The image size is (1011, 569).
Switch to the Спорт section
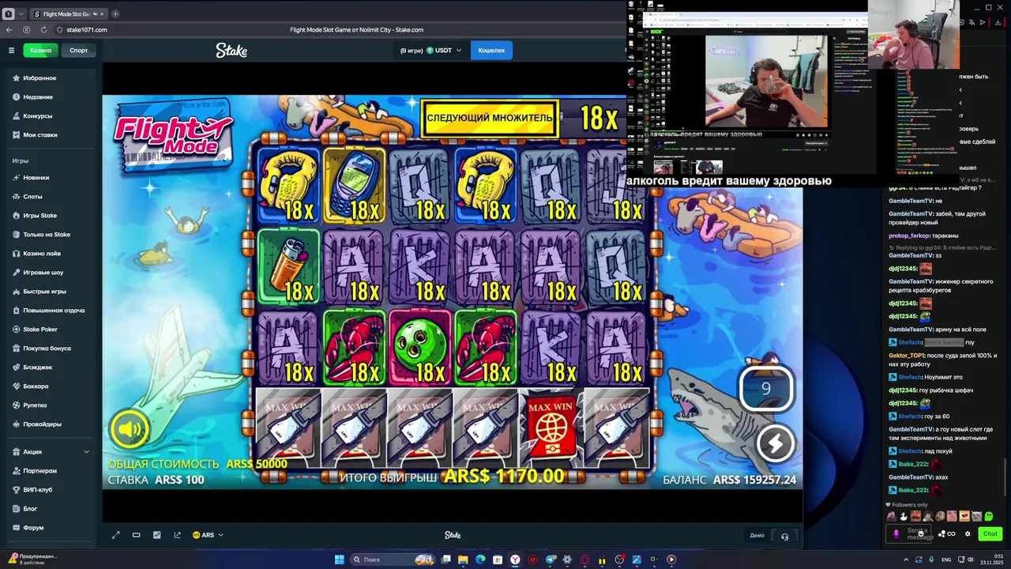(79, 51)
